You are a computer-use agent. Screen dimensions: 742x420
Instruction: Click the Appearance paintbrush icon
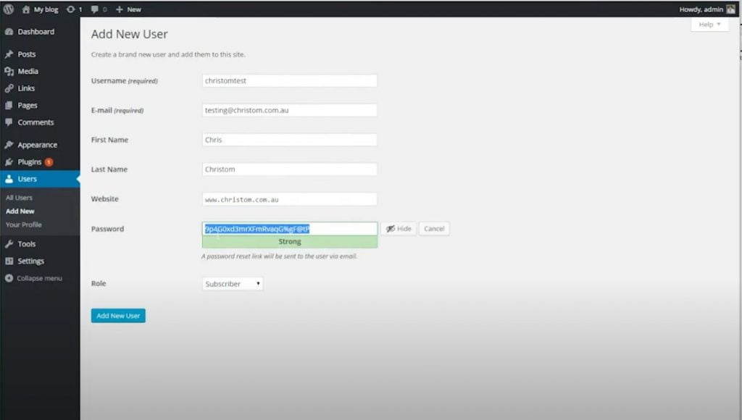point(9,145)
